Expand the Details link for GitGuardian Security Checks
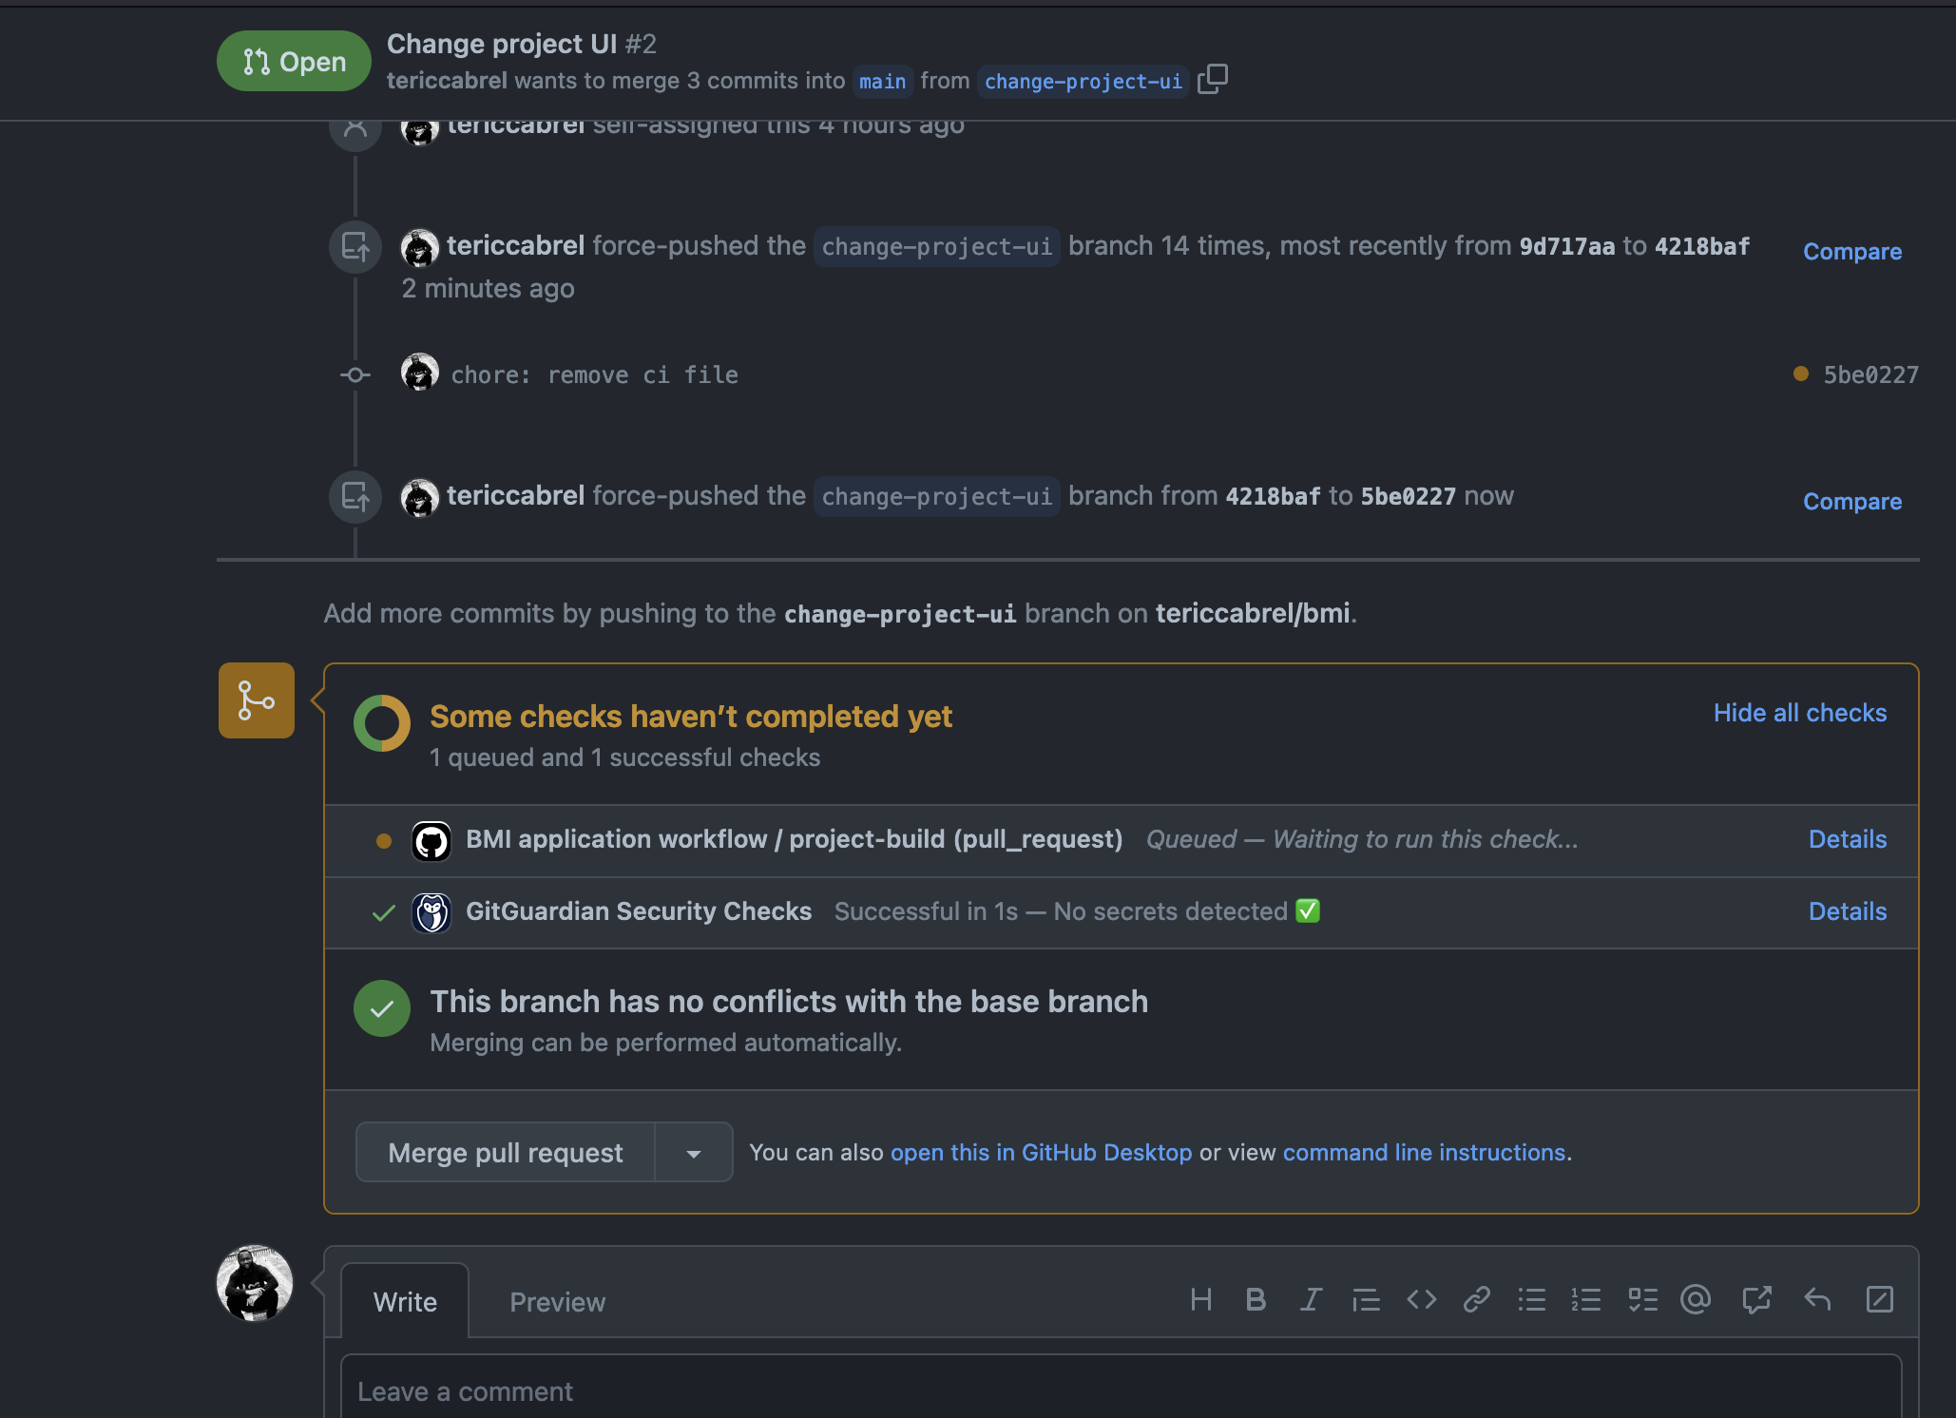Image resolution: width=1956 pixels, height=1418 pixels. click(1847, 910)
